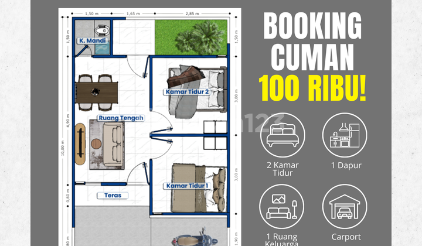
Task: Click the K. Mandi room label
Action: (93, 40)
